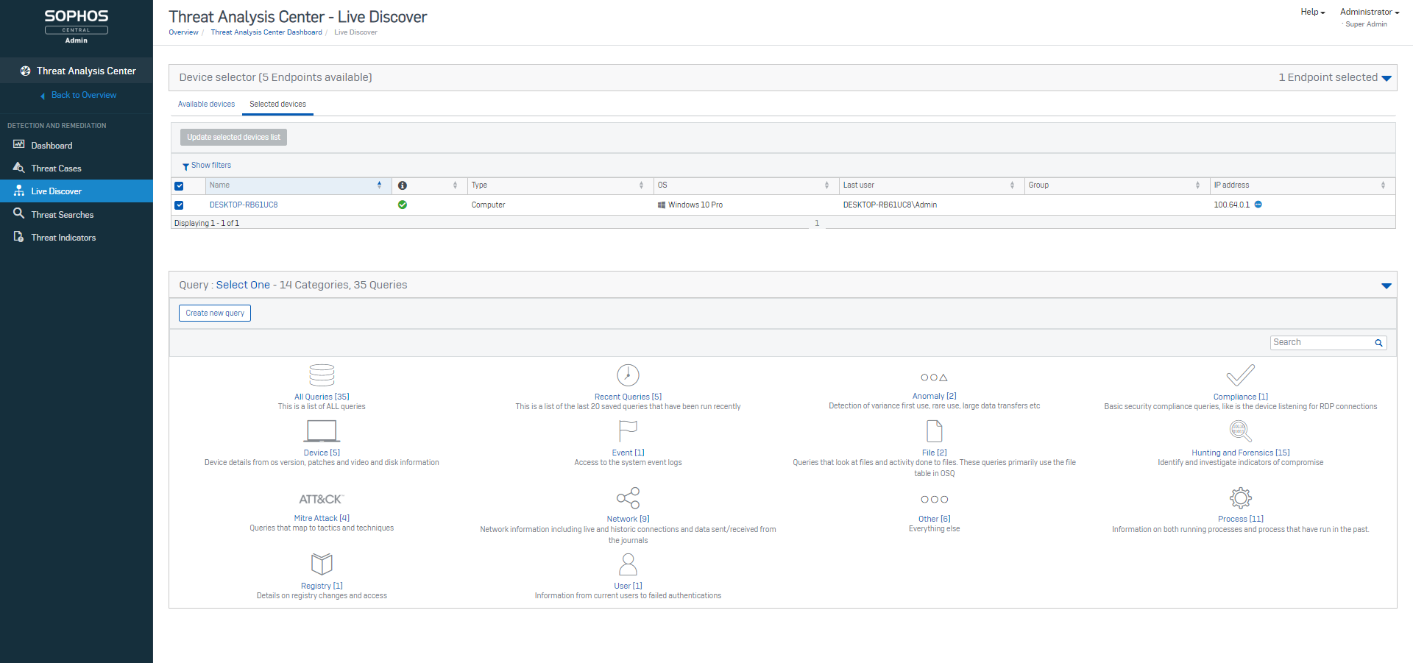Switch to the Available devices tab
The height and width of the screenshot is (663, 1413).
pyautogui.click(x=206, y=104)
